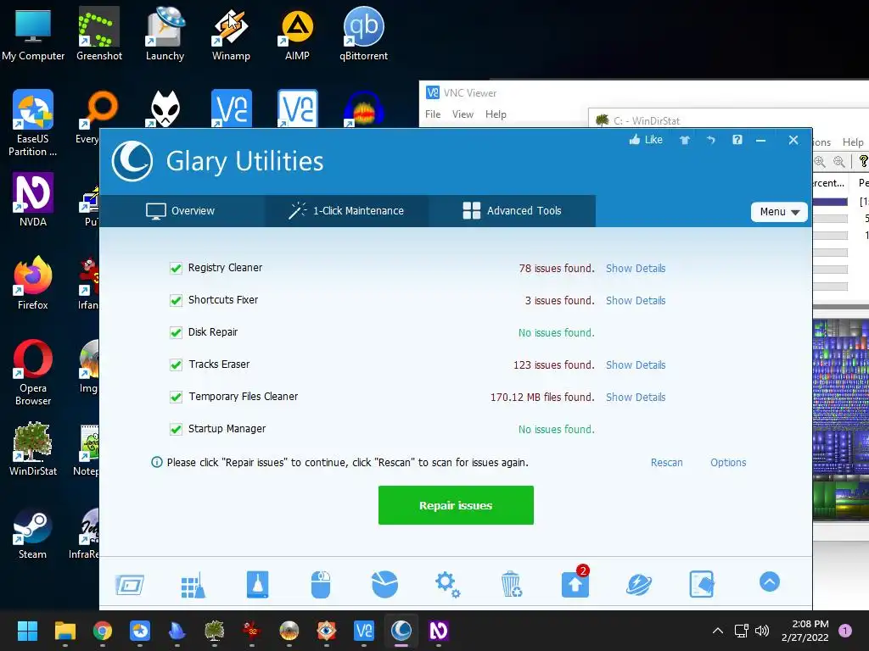Click the WinDirStat zoom out magnifier
Image resolution: width=869 pixels, height=651 pixels.
pos(839,162)
